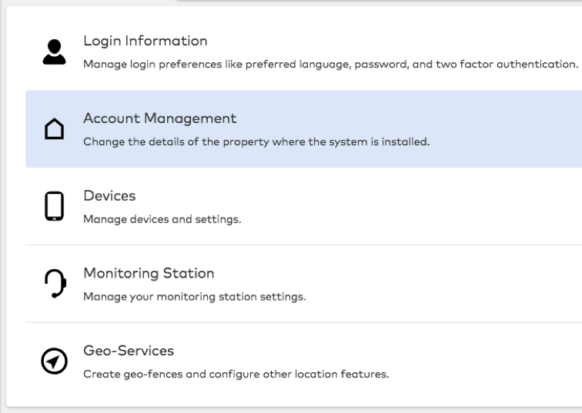
Task: Click 'Manage your monitoring station settings' text
Action: point(194,298)
